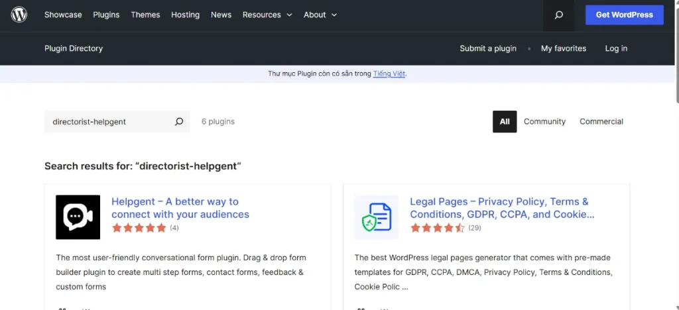
Task: Open My favorites
Action: point(564,48)
